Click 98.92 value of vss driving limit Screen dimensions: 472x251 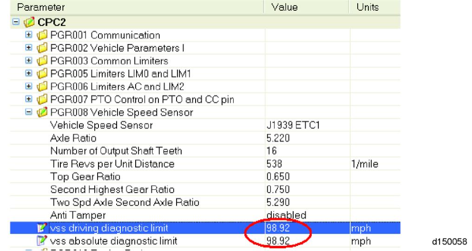click(278, 228)
